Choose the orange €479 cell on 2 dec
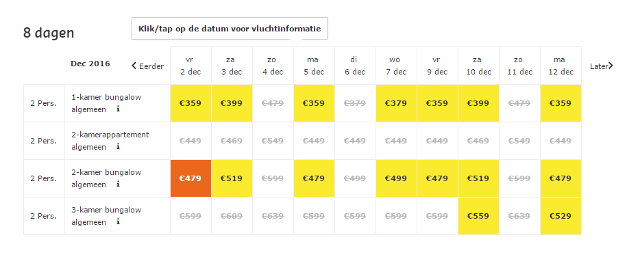Viewport: 627px width, 259px height. [x=190, y=178]
